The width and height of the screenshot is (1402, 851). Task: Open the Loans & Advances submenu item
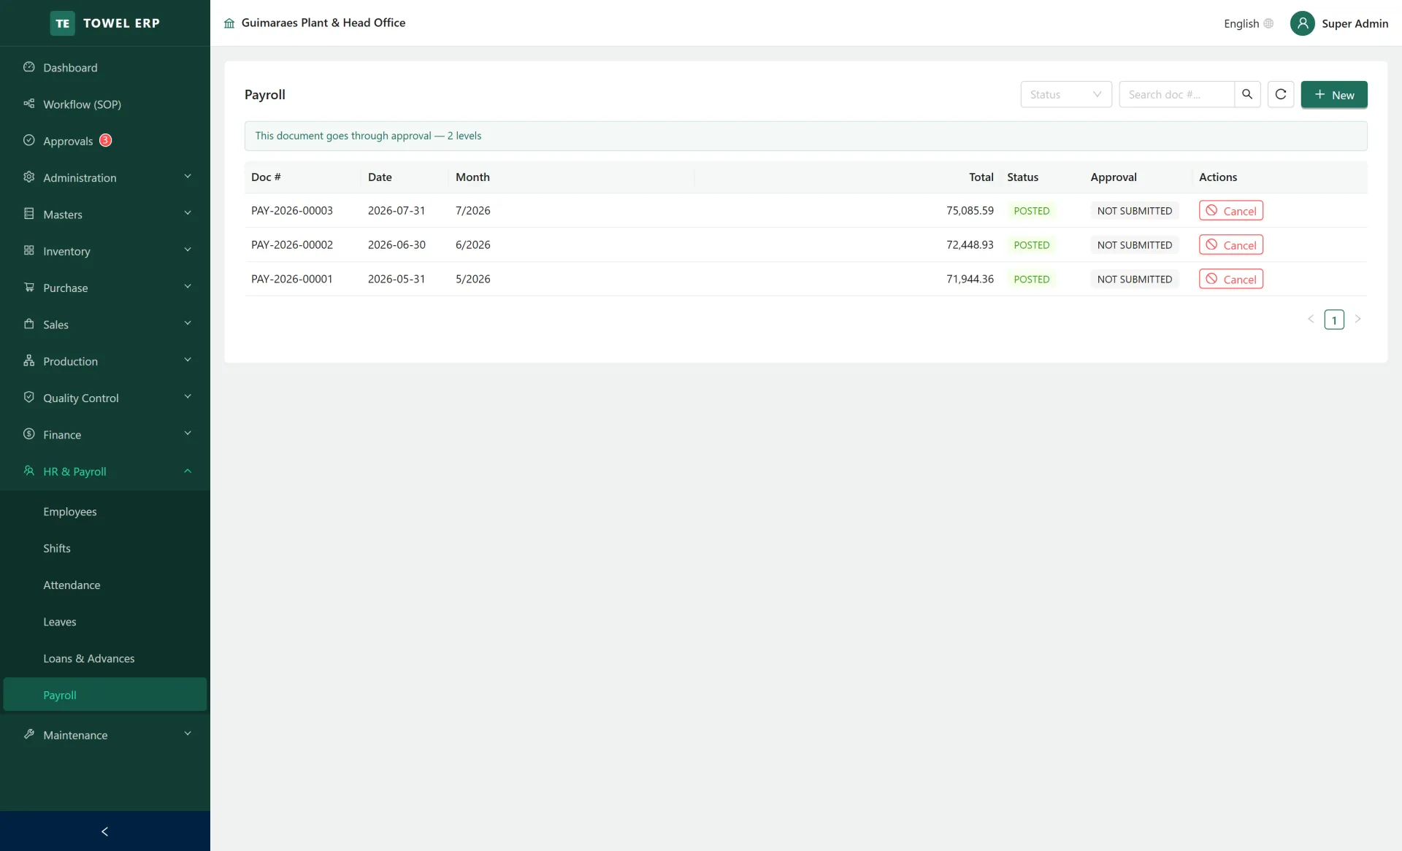(105, 658)
